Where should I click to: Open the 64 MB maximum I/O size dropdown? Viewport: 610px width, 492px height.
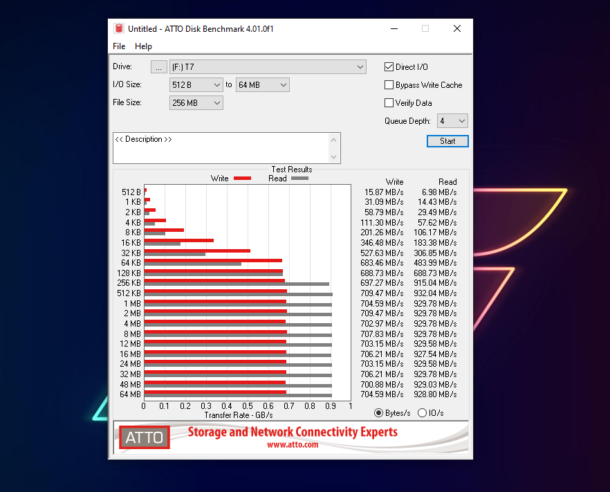pos(263,85)
